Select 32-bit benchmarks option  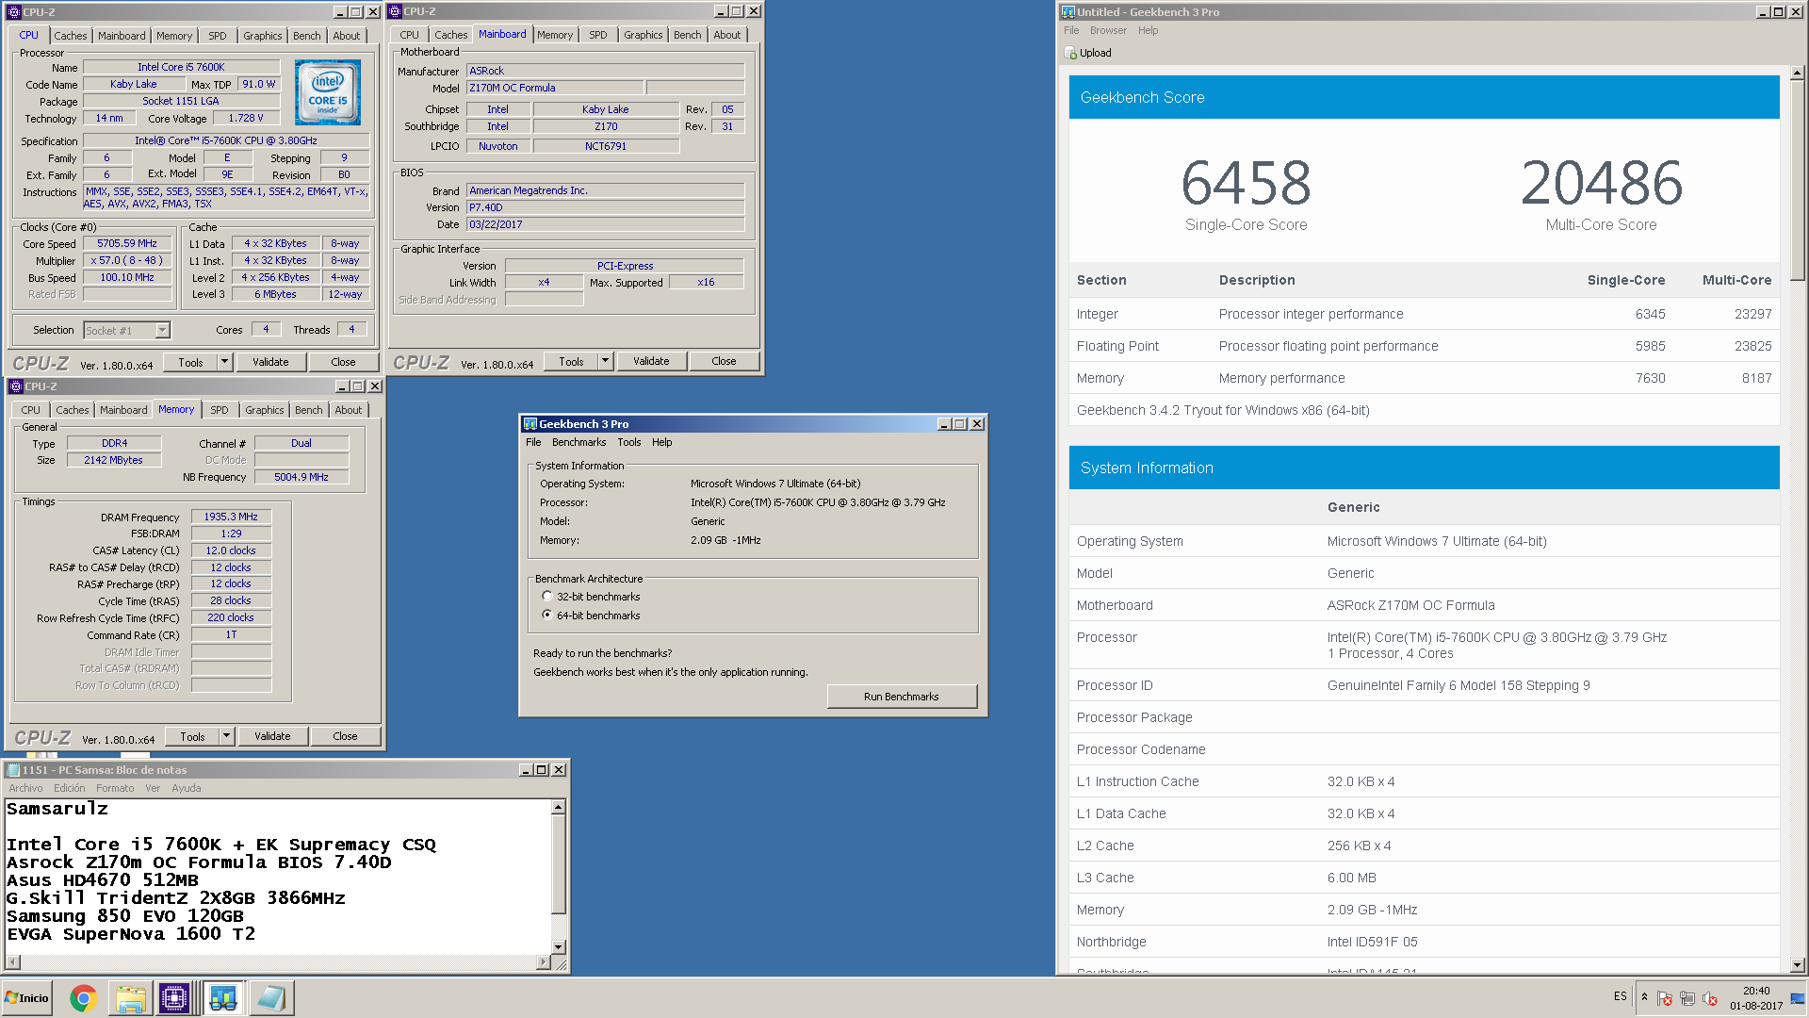pos(547,597)
